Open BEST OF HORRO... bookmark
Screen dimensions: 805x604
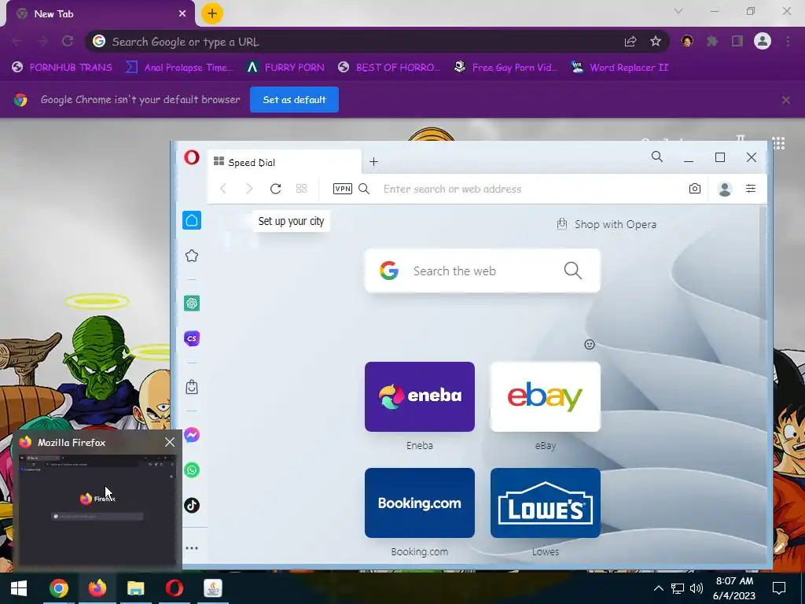pos(389,68)
